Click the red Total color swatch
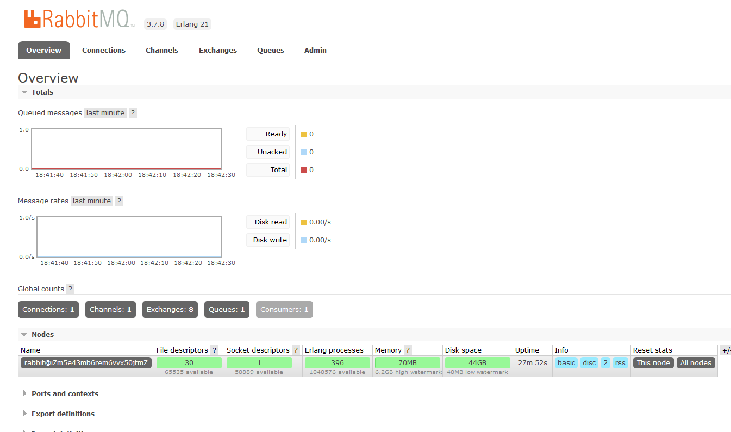The height and width of the screenshot is (432, 731). coord(304,170)
